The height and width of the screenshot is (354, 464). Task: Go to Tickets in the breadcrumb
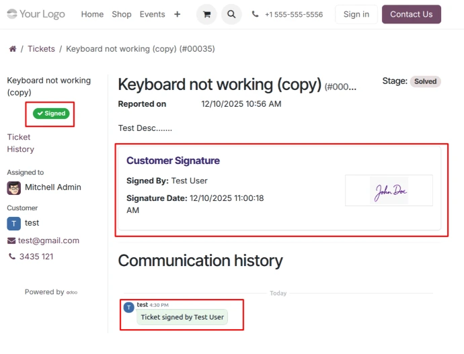click(x=41, y=49)
